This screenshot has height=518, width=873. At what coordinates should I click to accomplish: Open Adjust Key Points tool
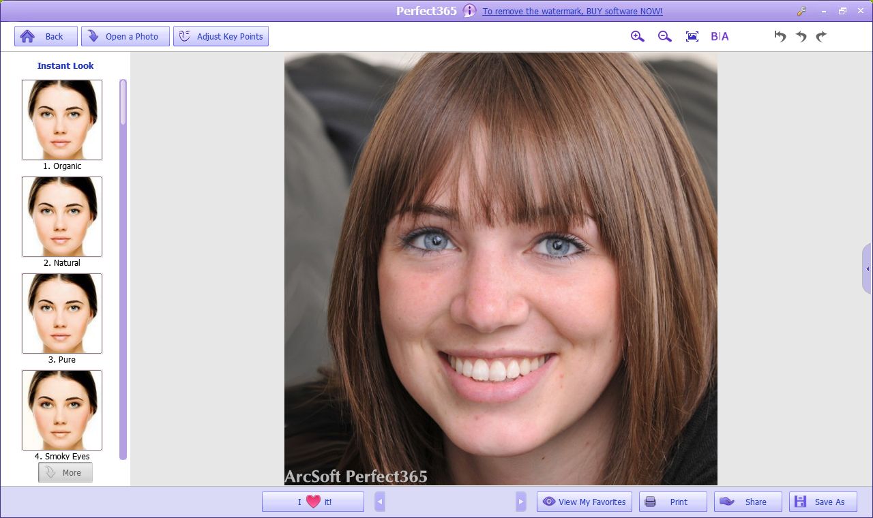click(x=221, y=36)
